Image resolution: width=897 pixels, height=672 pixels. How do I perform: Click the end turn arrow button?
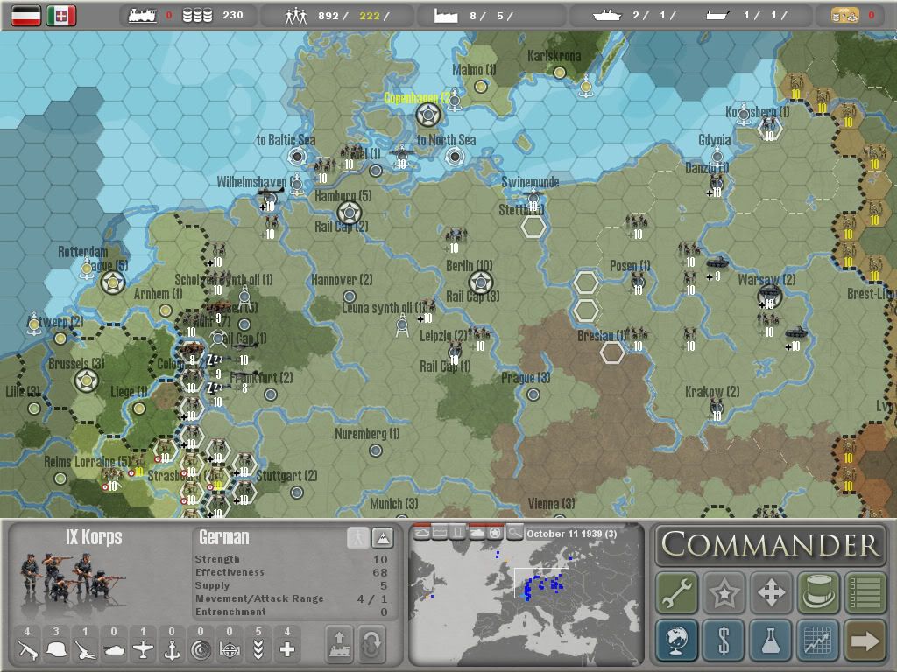[x=865, y=640]
